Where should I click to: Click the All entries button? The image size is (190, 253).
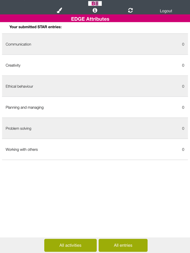(123, 245)
